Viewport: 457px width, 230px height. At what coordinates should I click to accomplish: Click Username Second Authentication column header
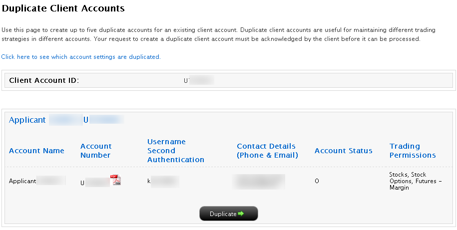[x=176, y=151]
